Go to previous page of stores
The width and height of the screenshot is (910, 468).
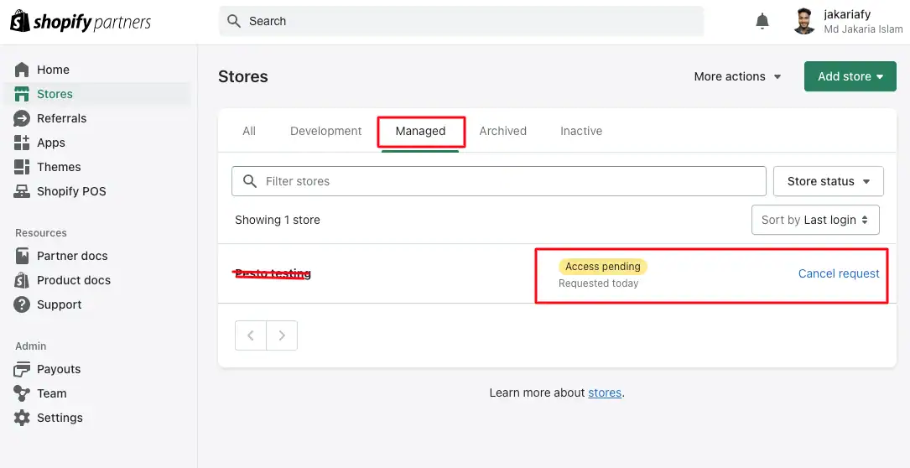(x=251, y=335)
